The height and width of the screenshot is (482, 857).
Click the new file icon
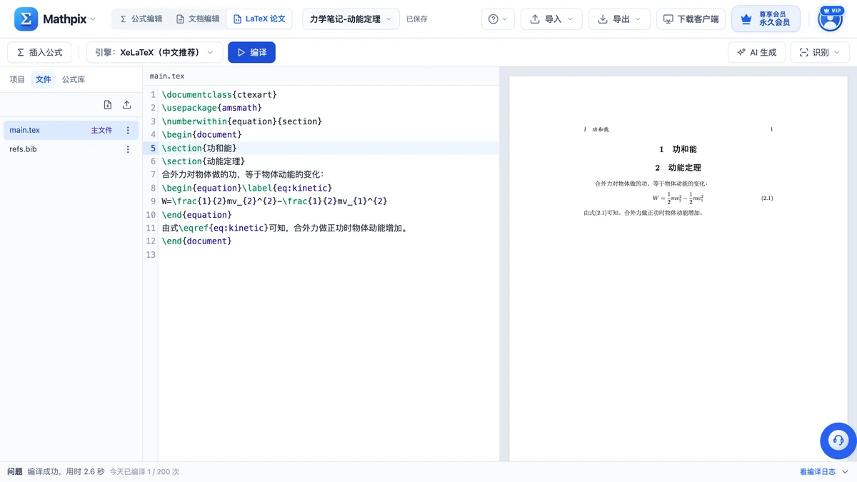tap(108, 105)
